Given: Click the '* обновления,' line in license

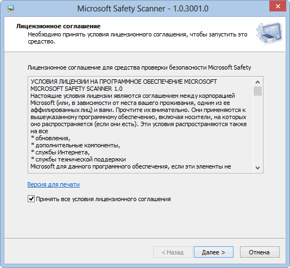Looking at the screenshot, I should tap(51, 138).
